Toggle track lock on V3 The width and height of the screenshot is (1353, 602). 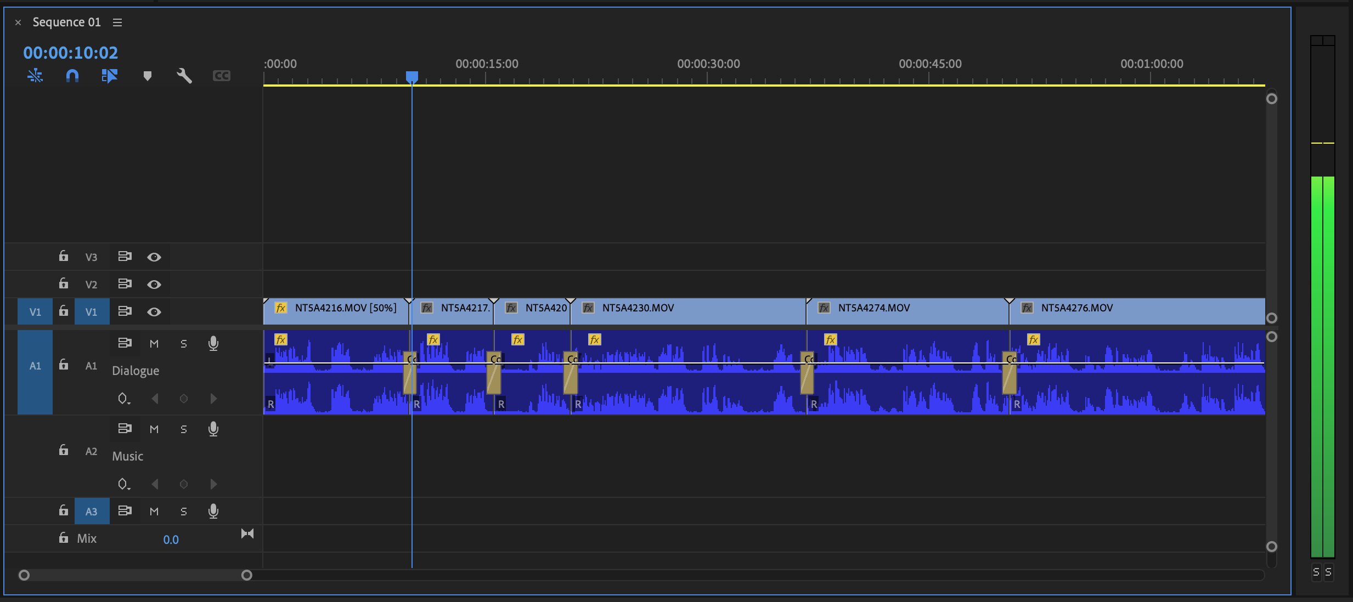64,256
